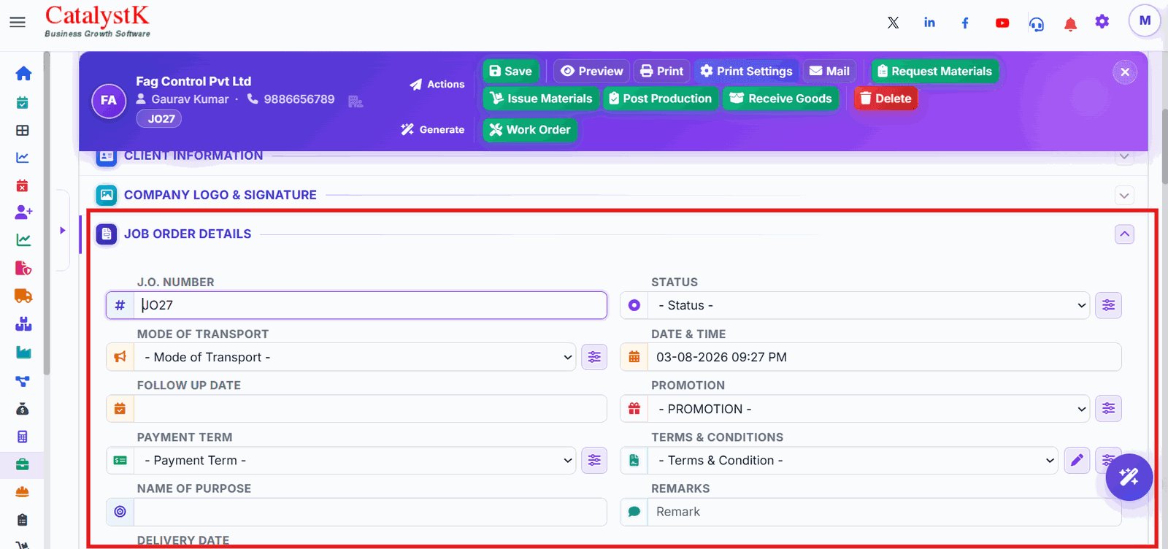Expand the sidebar with the arrow handle
Viewport: 1168px width, 549px height.
[62, 230]
